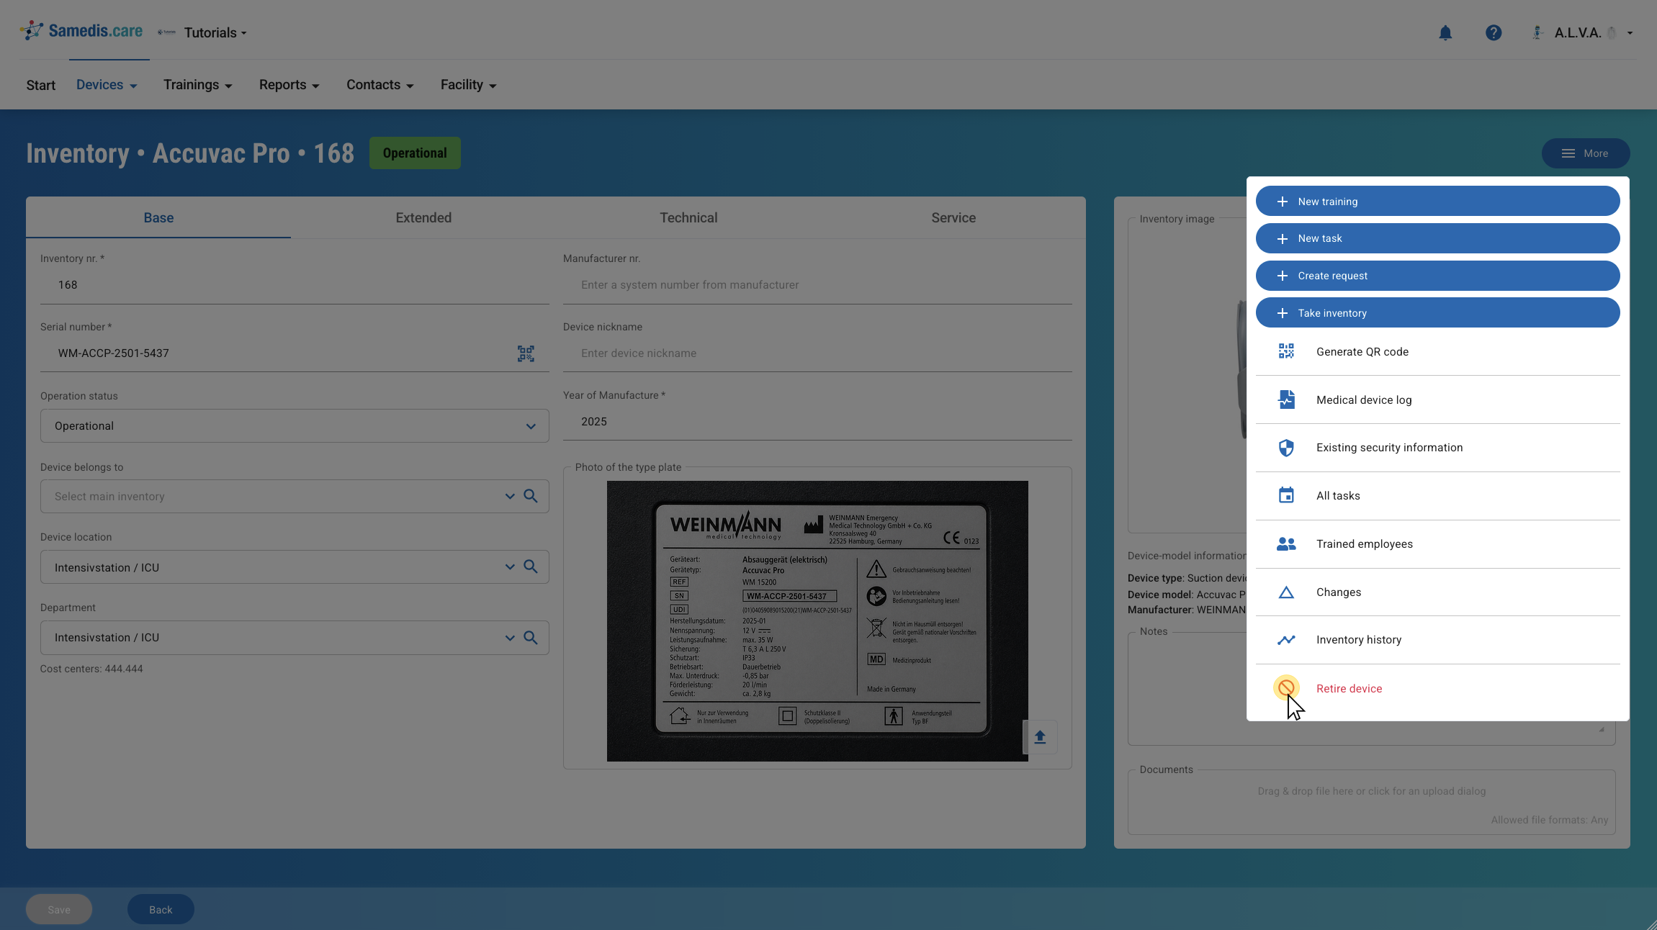
Task: Click the Generate QR code icon
Action: coord(1286,351)
